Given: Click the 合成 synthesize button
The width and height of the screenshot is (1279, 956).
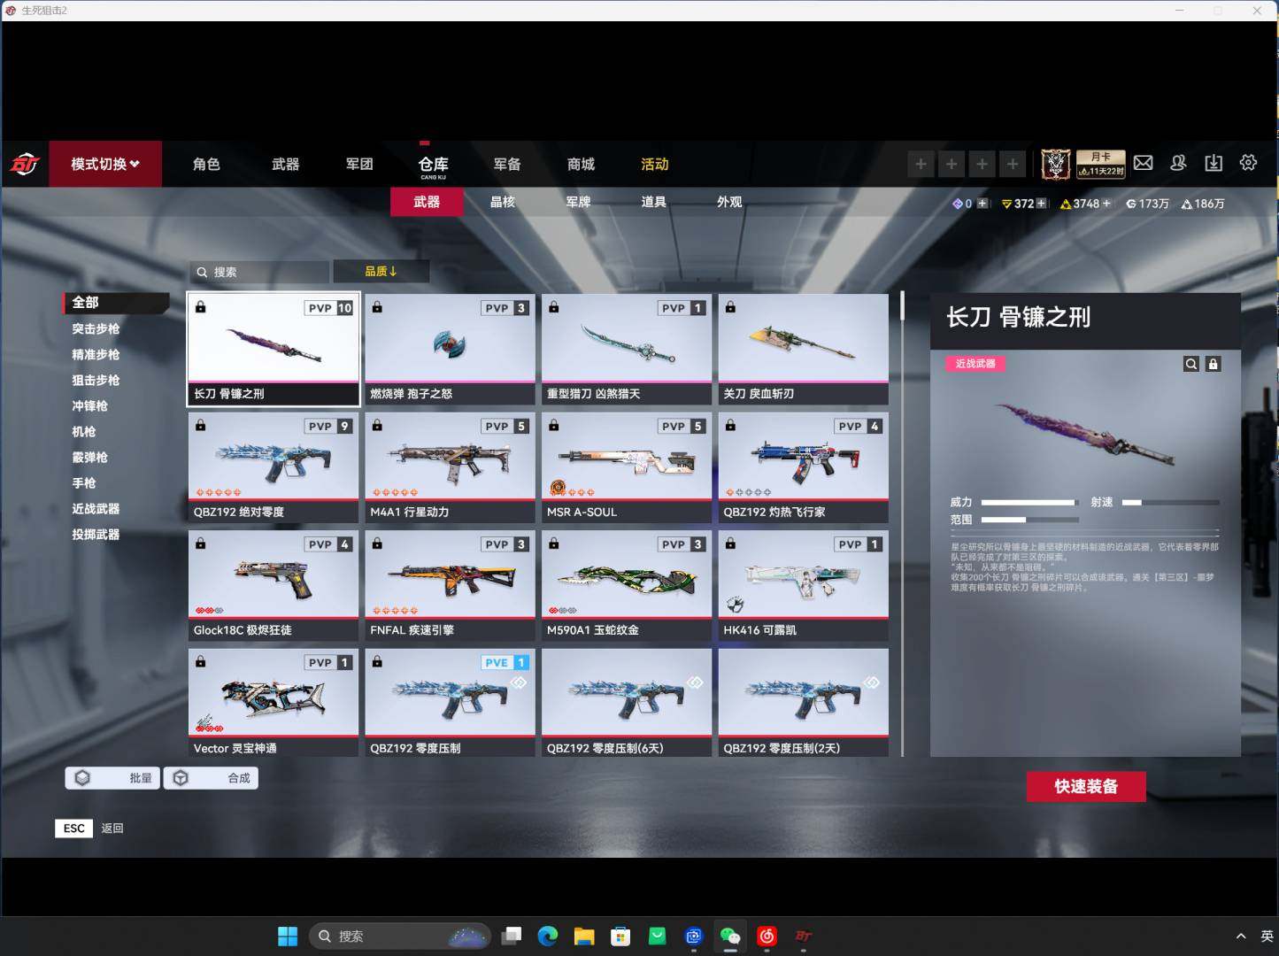Looking at the screenshot, I should click(212, 778).
